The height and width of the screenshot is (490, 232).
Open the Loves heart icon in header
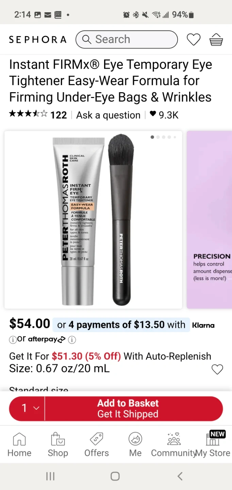pyautogui.click(x=194, y=39)
